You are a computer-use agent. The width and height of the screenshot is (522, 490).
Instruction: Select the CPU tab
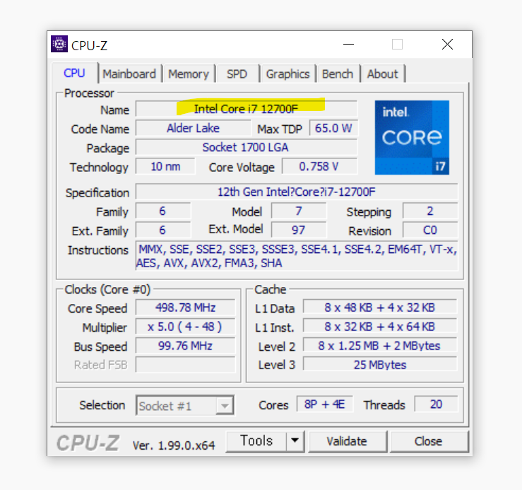pyautogui.click(x=75, y=73)
